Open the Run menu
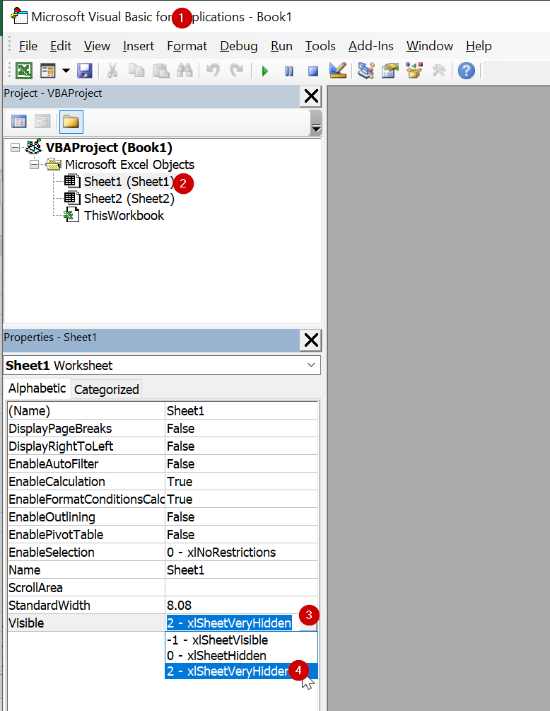This screenshot has height=711, width=550. (281, 46)
